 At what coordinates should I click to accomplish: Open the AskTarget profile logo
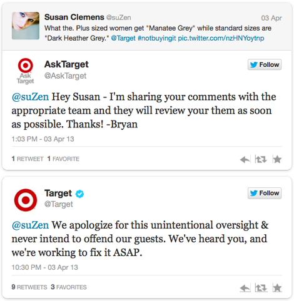point(26,71)
